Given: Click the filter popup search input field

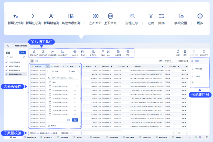Looking at the screenshot, I should 63,78.
